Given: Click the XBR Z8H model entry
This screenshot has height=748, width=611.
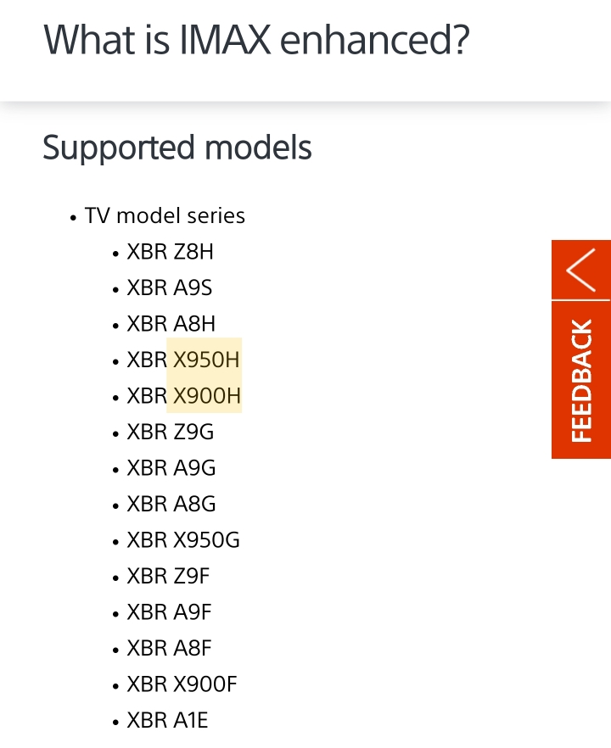Looking at the screenshot, I should coord(170,252).
